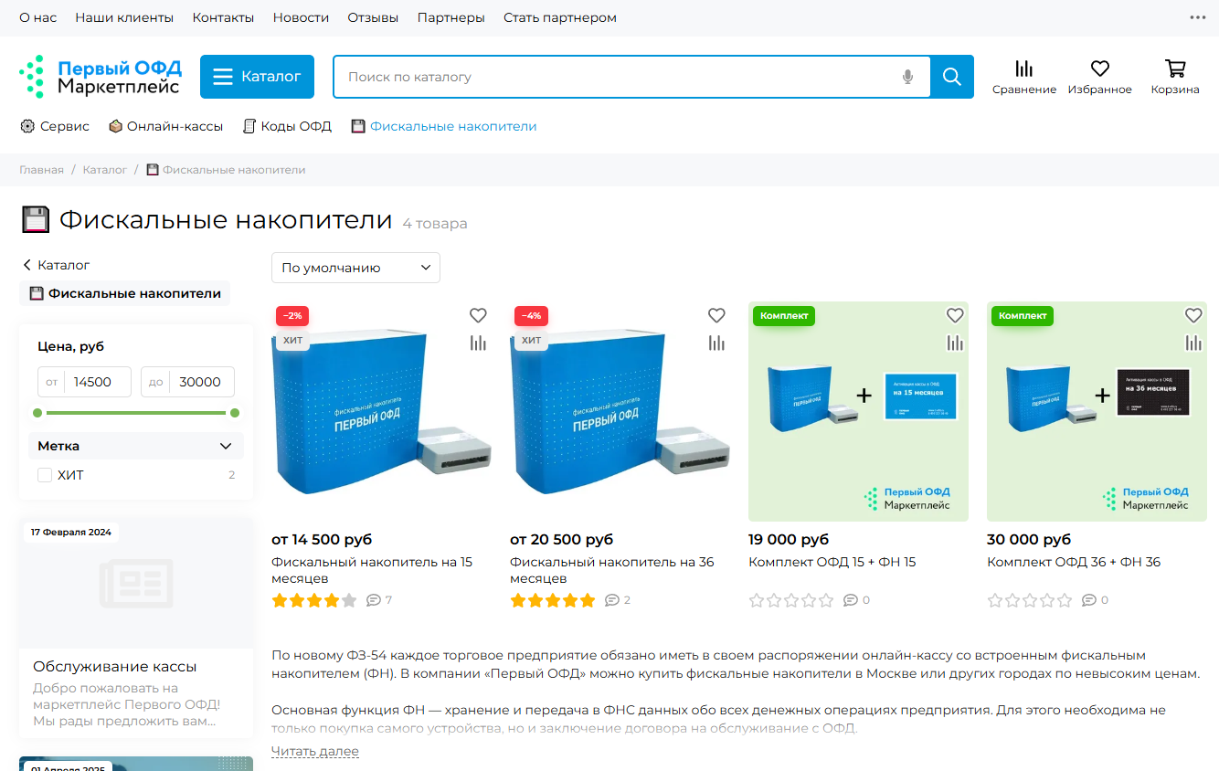Open Комплект ОФД 36 + ФН 36 title link
This screenshot has height=771, width=1219.
tap(1074, 562)
